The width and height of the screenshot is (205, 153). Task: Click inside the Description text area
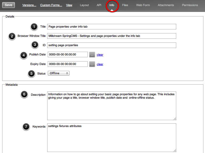coord(111,106)
